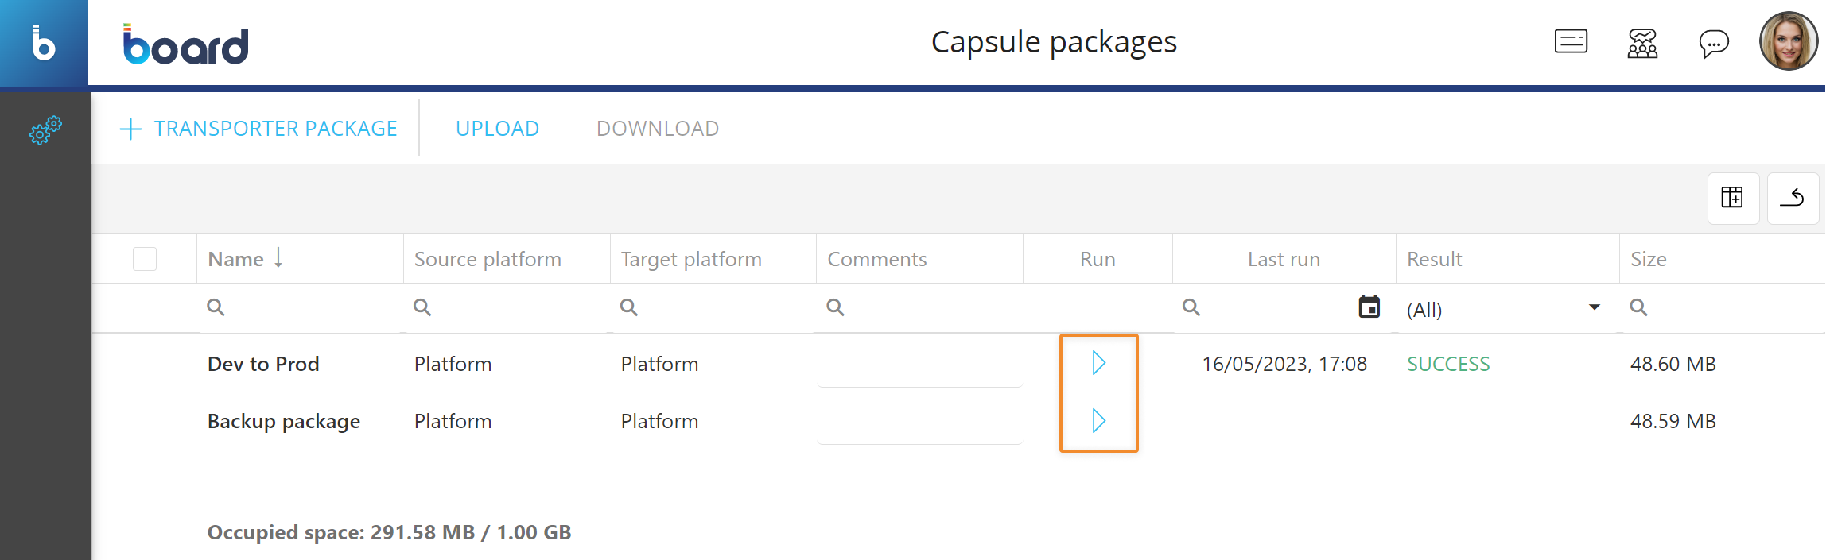Open the chat bubble icon
The image size is (1826, 560).
tap(1714, 44)
